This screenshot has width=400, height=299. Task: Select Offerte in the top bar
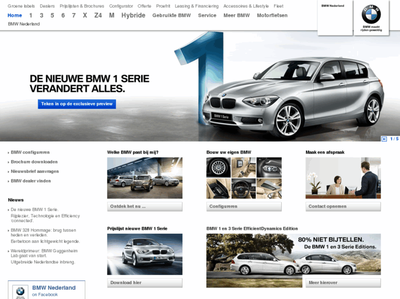pos(144,6)
